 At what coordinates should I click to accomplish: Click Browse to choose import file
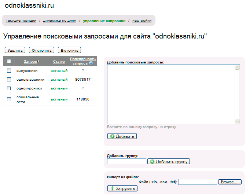(x=230, y=182)
